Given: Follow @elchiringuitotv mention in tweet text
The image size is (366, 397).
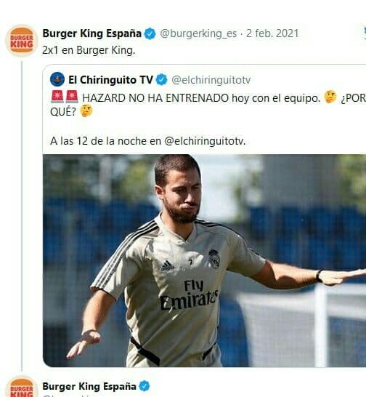Looking at the screenshot, I should click(x=205, y=141).
